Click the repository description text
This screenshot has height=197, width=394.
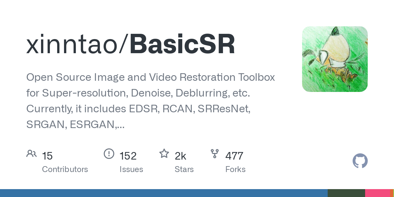151,101
